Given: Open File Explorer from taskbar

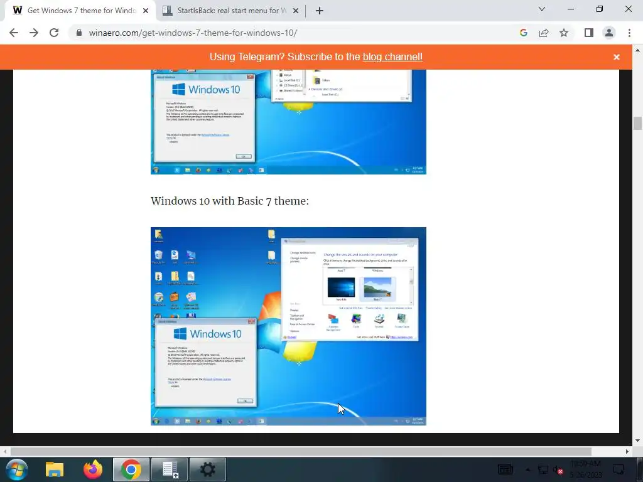Looking at the screenshot, I should 55,469.
